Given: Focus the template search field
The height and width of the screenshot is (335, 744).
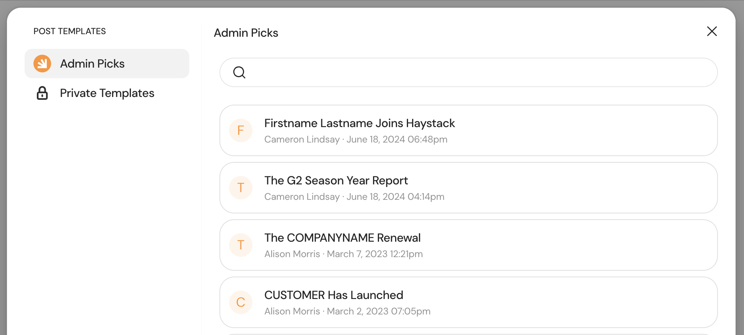Looking at the screenshot, I should click(478, 72).
